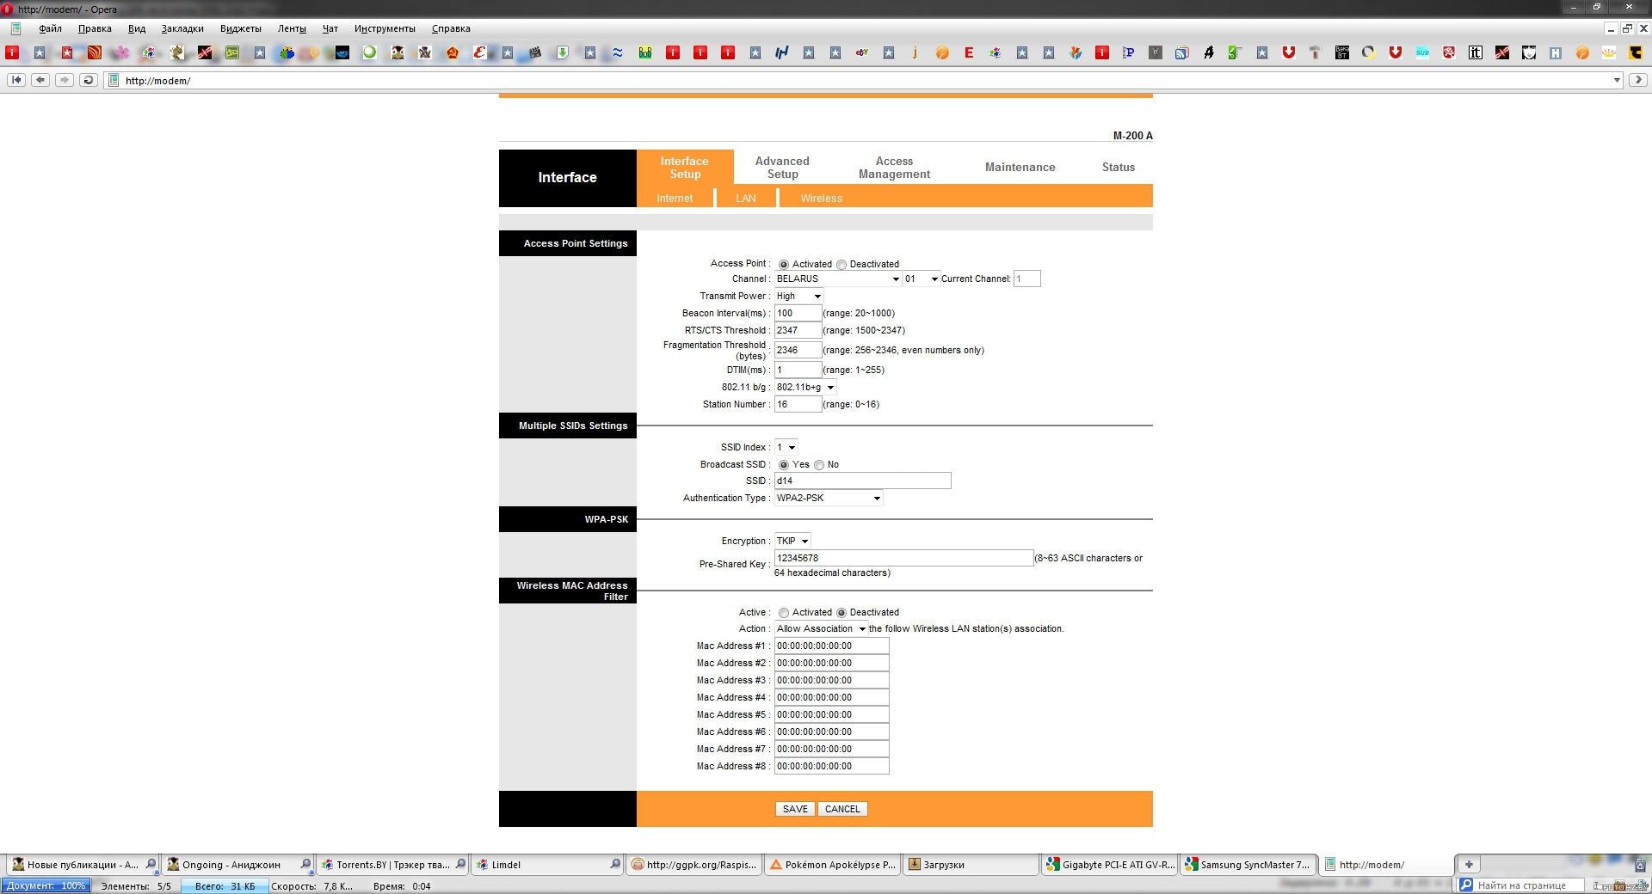
Task: Switch to the Access Management tab
Action: [x=894, y=167]
